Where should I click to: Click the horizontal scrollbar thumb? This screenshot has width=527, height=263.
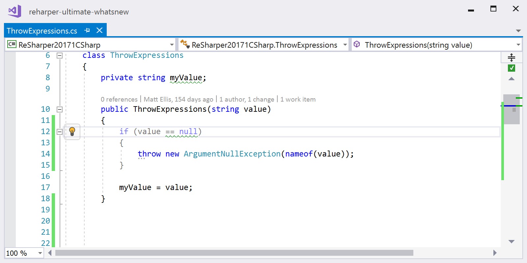234,253
